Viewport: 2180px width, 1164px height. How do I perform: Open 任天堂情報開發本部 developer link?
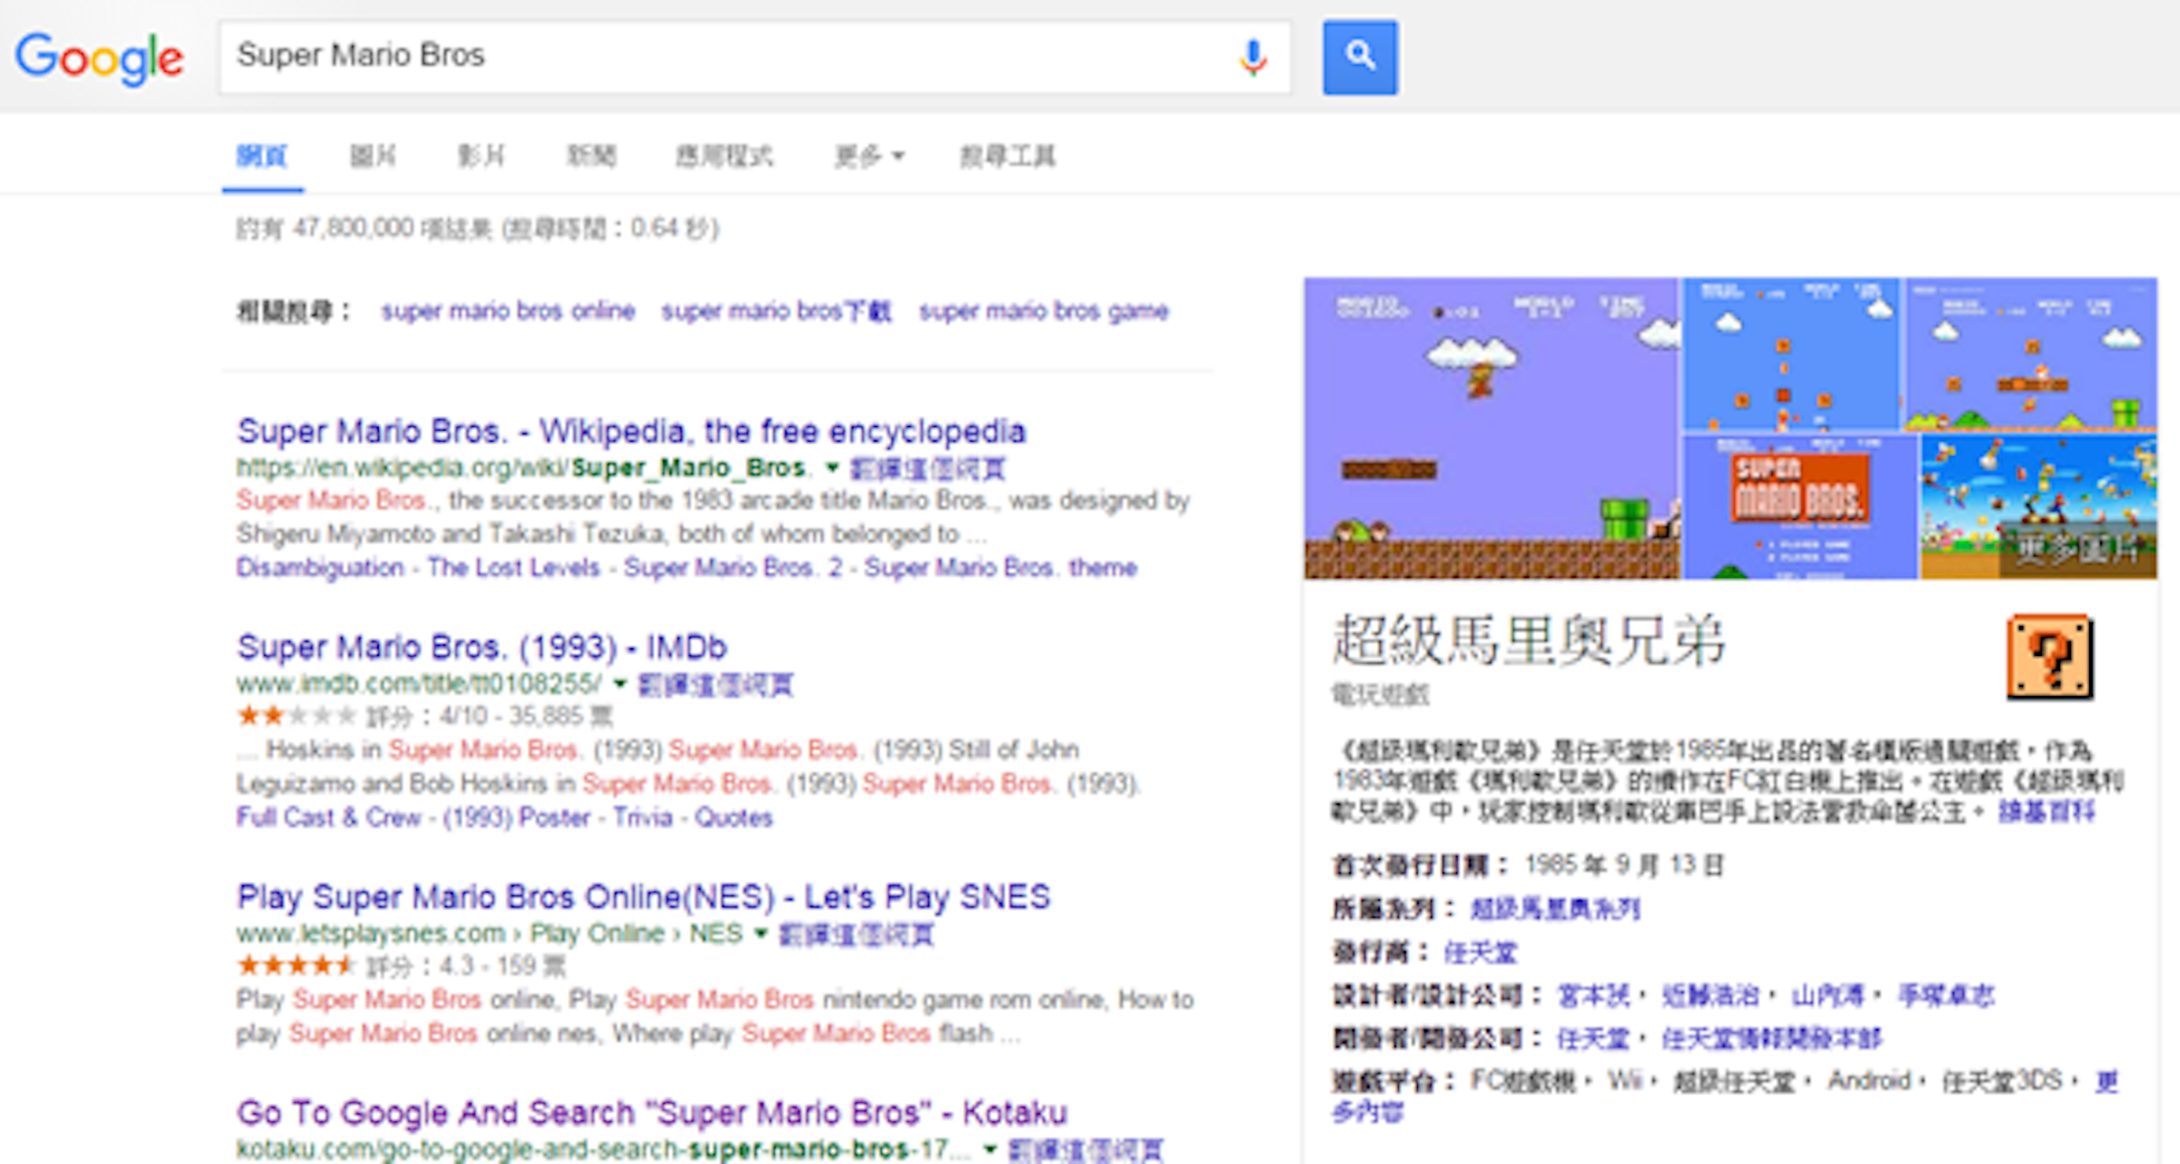[1771, 1038]
